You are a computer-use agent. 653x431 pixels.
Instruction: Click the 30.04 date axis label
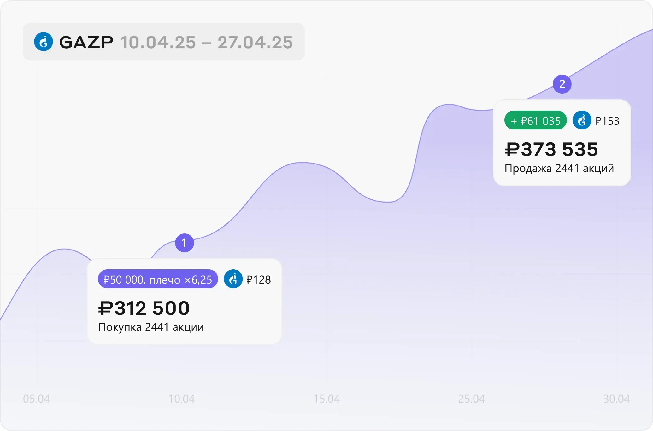tap(616, 399)
